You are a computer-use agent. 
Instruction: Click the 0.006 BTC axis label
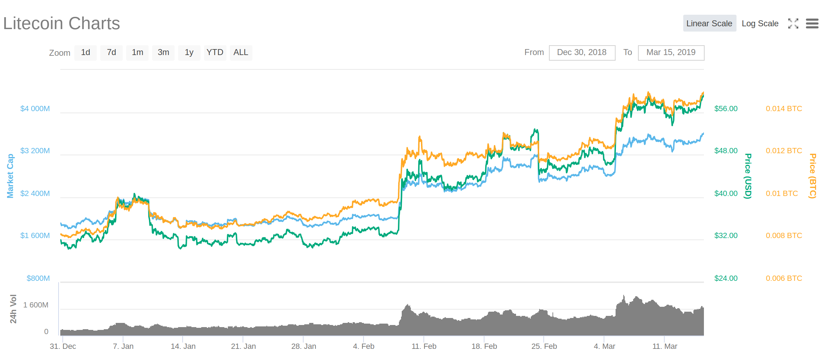tap(784, 278)
